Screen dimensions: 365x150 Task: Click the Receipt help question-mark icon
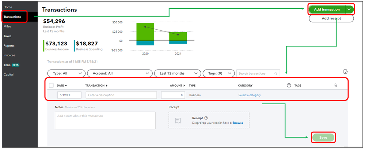tap(206, 118)
